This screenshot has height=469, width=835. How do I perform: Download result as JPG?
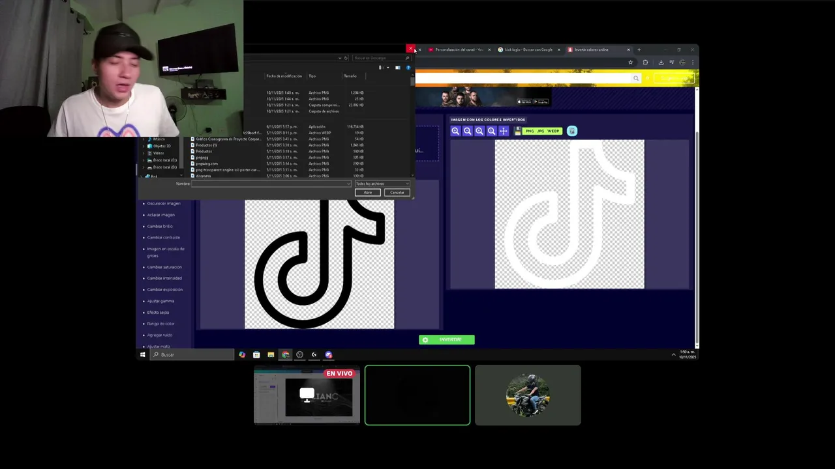pyautogui.click(x=541, y=131)
